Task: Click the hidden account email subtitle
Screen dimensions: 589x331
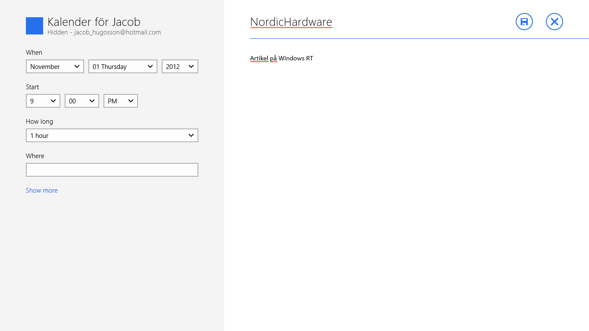Action: pyautogui.click(x=104, y=32)
